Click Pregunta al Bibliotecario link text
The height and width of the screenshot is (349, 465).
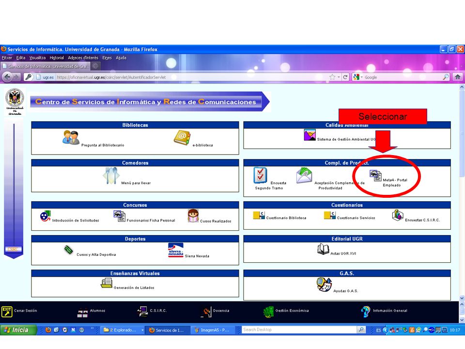103,145
